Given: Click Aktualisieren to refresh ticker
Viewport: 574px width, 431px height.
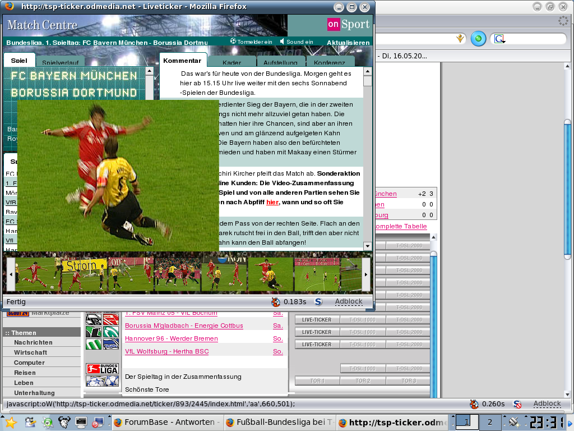Looking at the screenshot, I should point(348,43).
